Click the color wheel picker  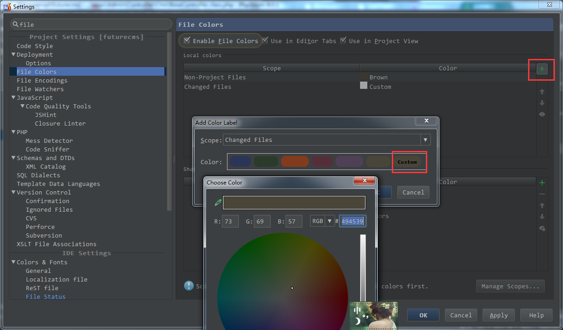coord(282,281)
